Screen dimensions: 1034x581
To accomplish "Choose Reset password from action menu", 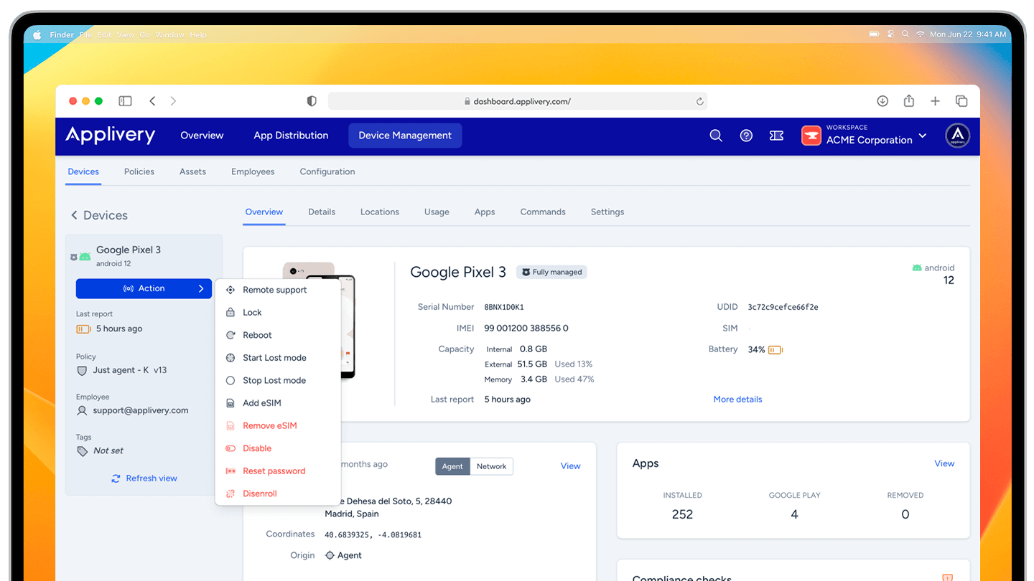I will 277,471.
